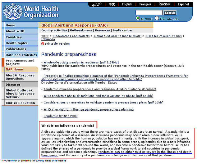Image resolution: width=197 pixels, height=164 pixels.
Task: Click Director-General's consultation with Member States text
Action: click(79, 83)
